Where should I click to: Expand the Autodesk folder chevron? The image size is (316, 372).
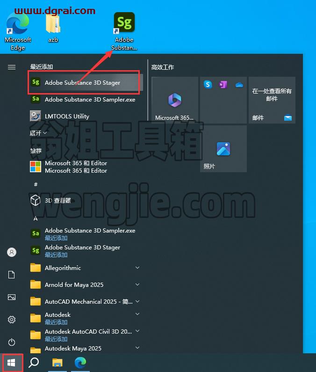pos(137,314)
